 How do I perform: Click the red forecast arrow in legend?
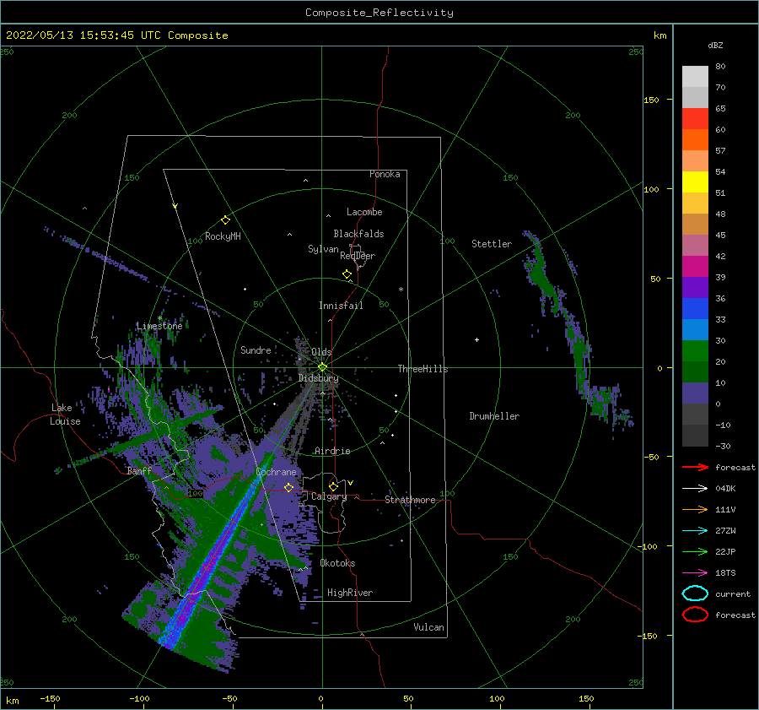point(695,467)
